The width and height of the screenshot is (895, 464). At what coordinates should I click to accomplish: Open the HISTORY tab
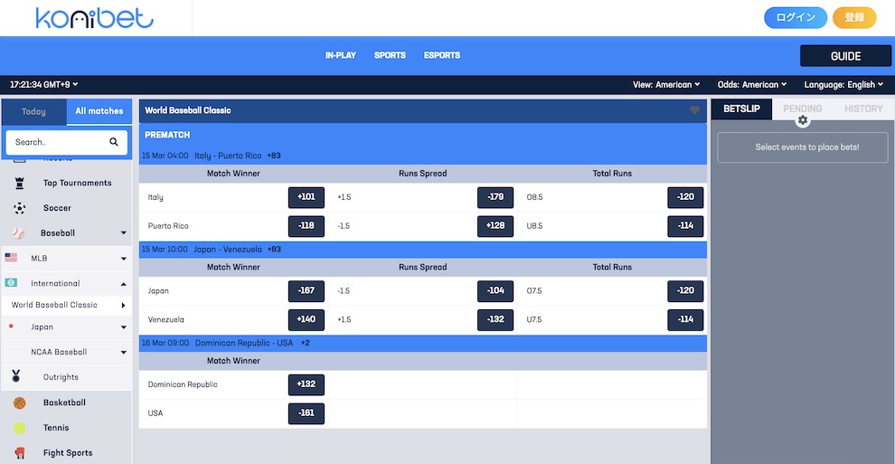pos(863,109)
